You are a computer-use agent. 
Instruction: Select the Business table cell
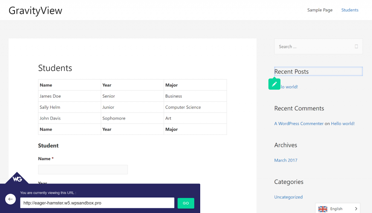point(195,96)
